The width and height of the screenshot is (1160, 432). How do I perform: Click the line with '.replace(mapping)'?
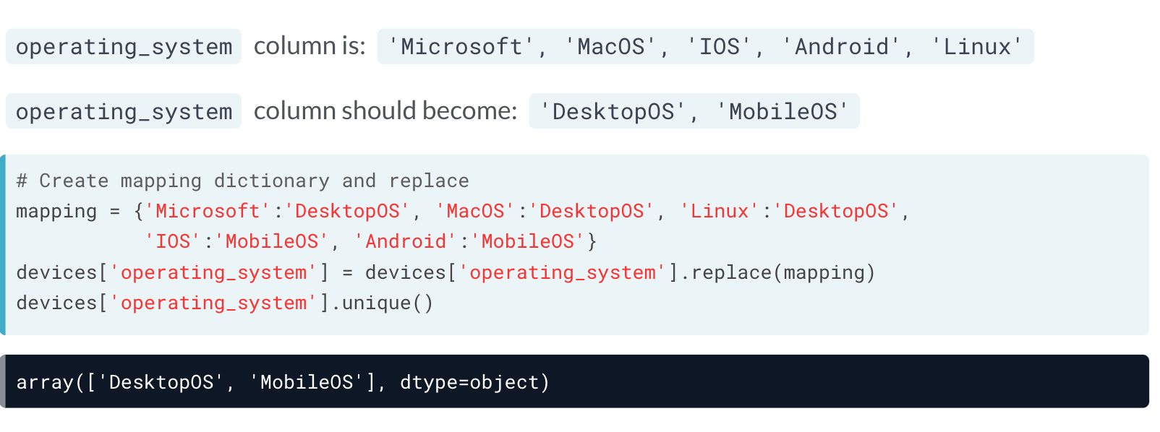point(445,273)
